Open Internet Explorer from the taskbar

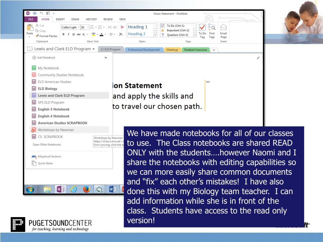pos(73,189)
